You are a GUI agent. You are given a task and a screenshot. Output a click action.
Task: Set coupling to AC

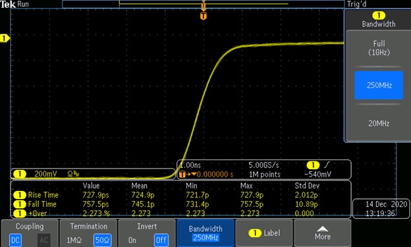43,240
